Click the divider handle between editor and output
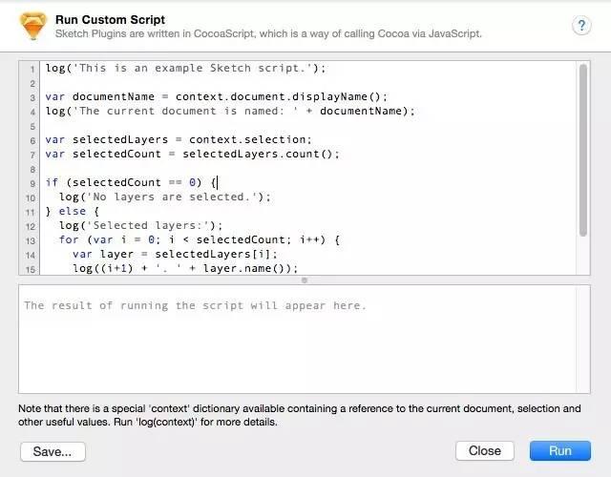This screenshot has width=611, height=477. coord(305,280)
